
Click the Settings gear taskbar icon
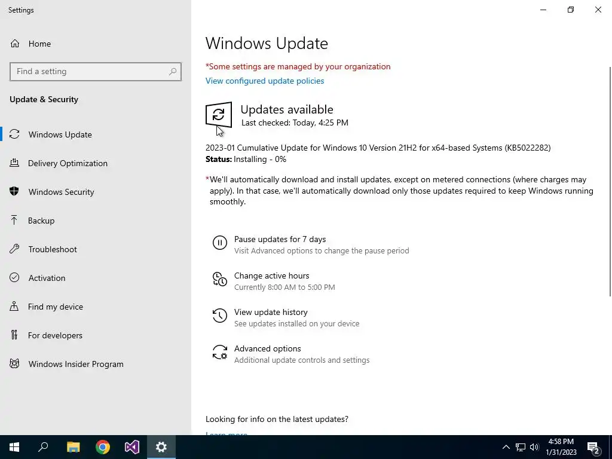point(161,447)
